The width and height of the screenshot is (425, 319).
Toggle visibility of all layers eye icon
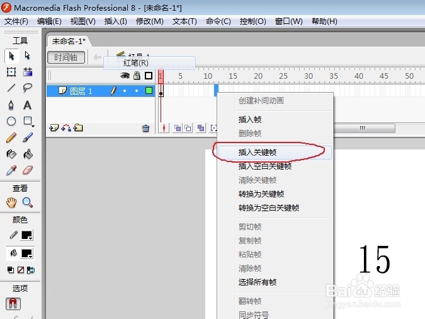pyautogui.click(x=125, y=76)
